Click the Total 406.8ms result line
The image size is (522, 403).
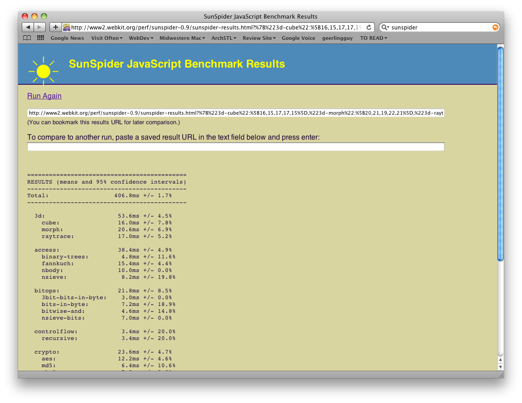coord(100,195)
